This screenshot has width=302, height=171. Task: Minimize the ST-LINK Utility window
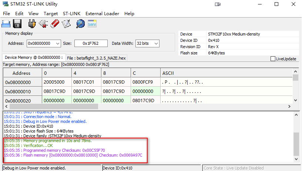tap(260, 4)
